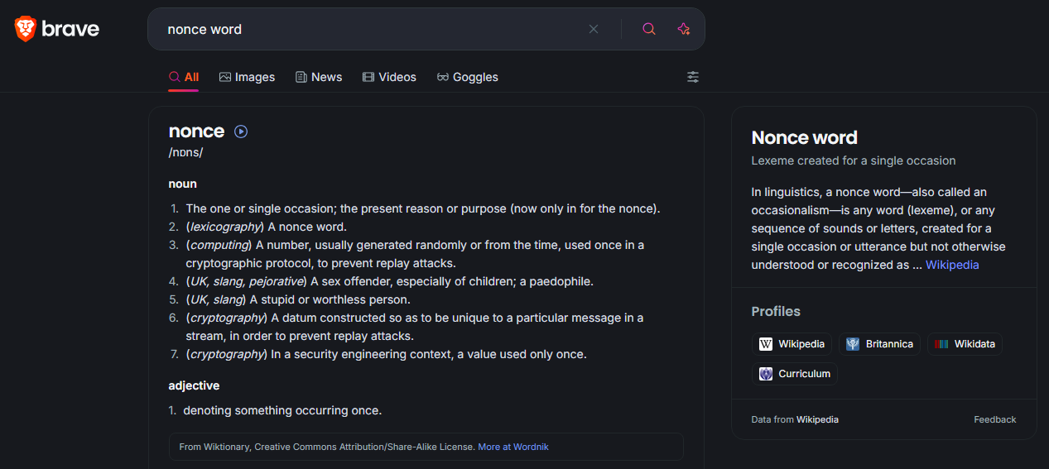
Task: Click the brave wordmark text
Action: click(x=70, y=29)
